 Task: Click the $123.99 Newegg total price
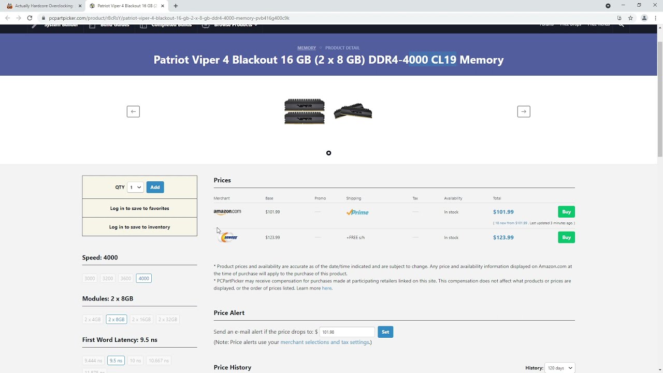tap(503, 237)
